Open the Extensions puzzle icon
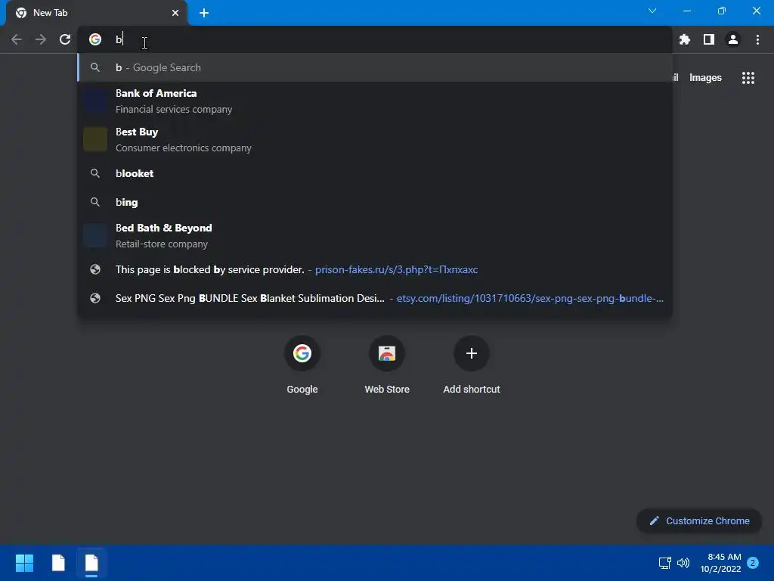 point(685,39)
